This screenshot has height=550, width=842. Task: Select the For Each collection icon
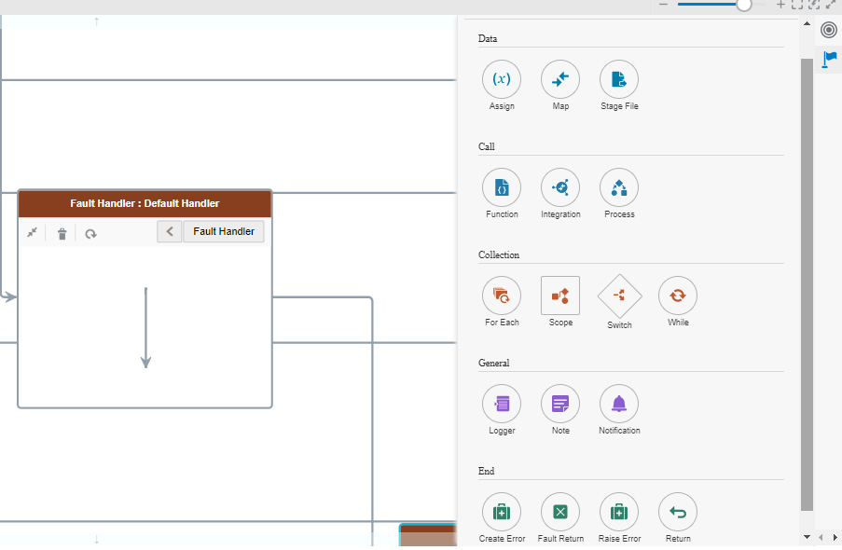pyautogui.click(x=502, y=296)
